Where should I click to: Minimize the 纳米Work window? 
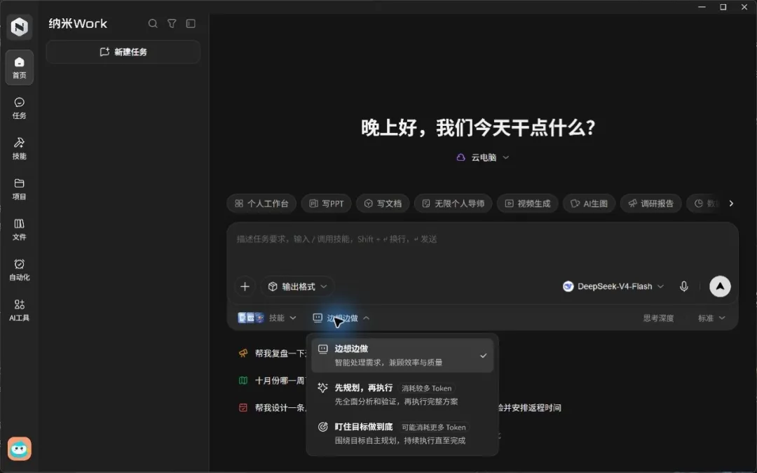coord(702,7)
